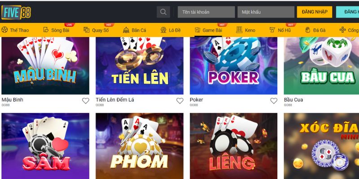Open the Sâm card game thumbnail
The width and height of the screenshot is (359, 179).
coord(45,146)
